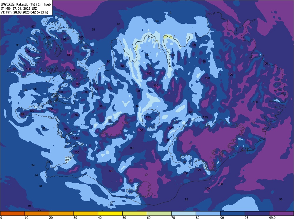Click the legend label '30'

tap(75, 218)
